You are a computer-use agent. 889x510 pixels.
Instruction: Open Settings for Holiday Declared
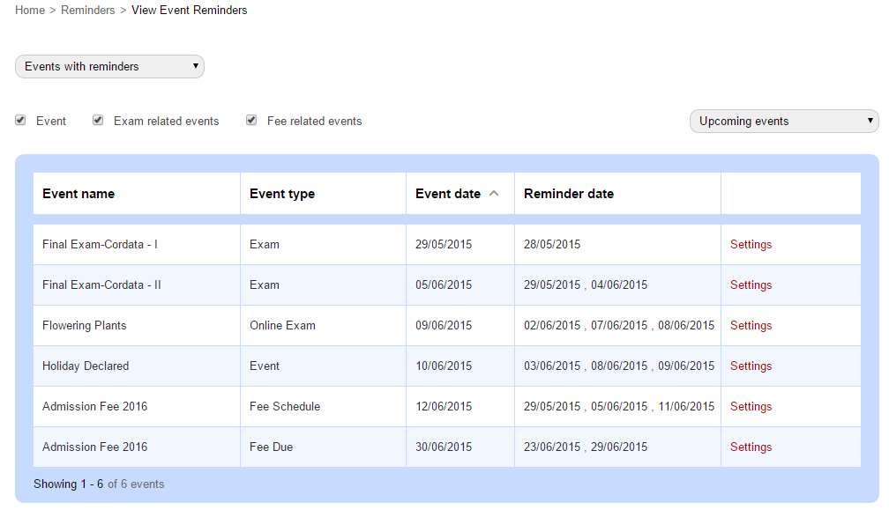pyautogui.click(x=751, y=366)
